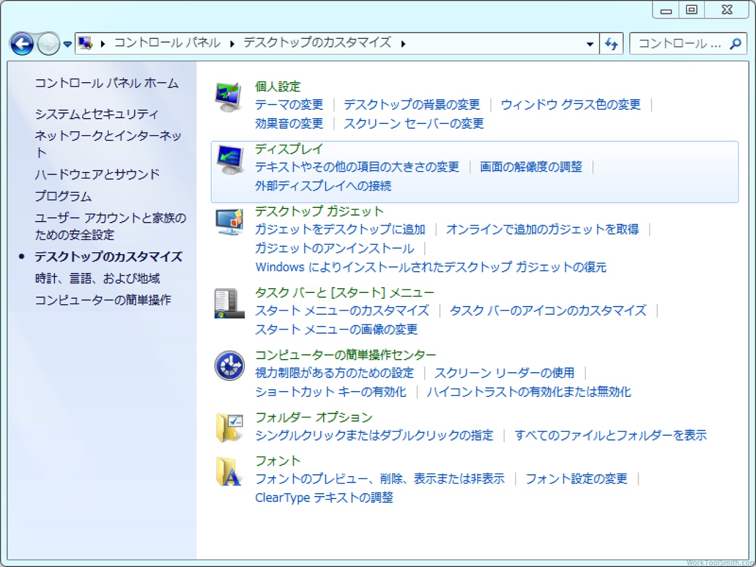Click the search magnifier icon
756x567 pixels.
(735, 44)
